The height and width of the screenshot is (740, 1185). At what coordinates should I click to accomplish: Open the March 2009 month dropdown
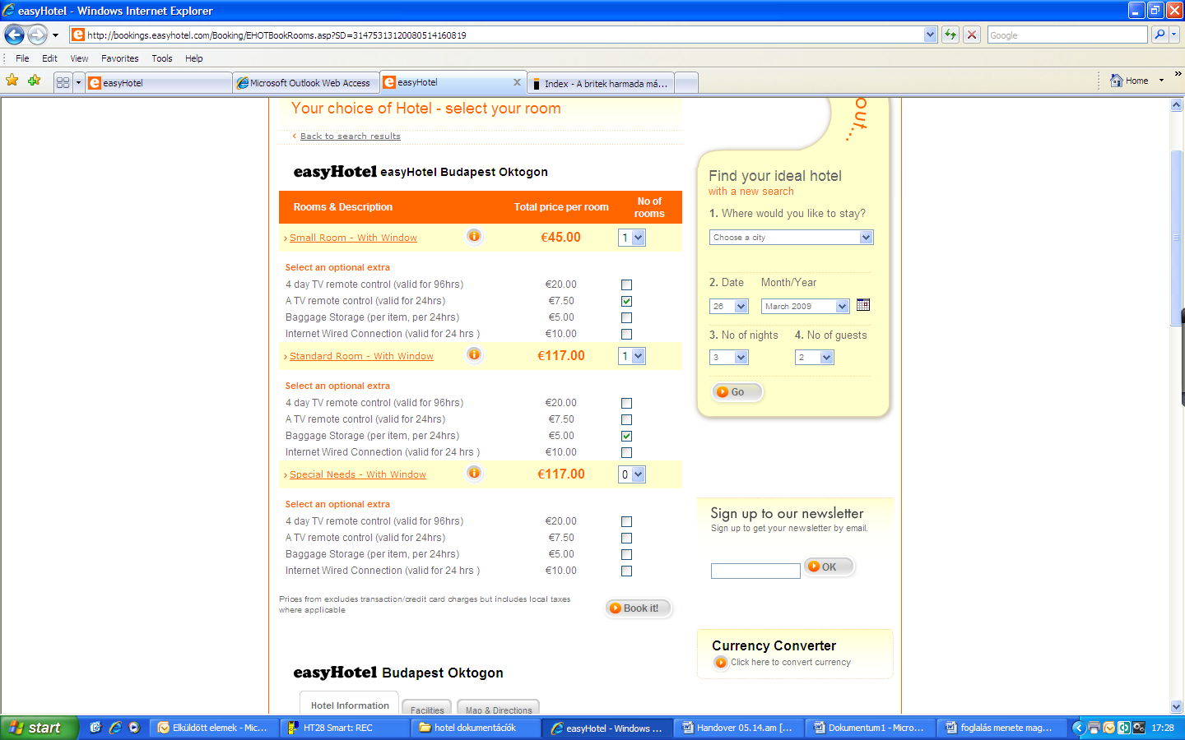coord(805,306)
